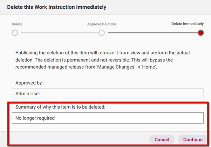This screenshot has width=211, height=147.
Task: Click the permanent deletion warning paragraph
Action: [x=103, y=60]
